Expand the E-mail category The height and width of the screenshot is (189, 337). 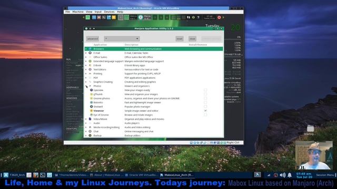[86, 53]
